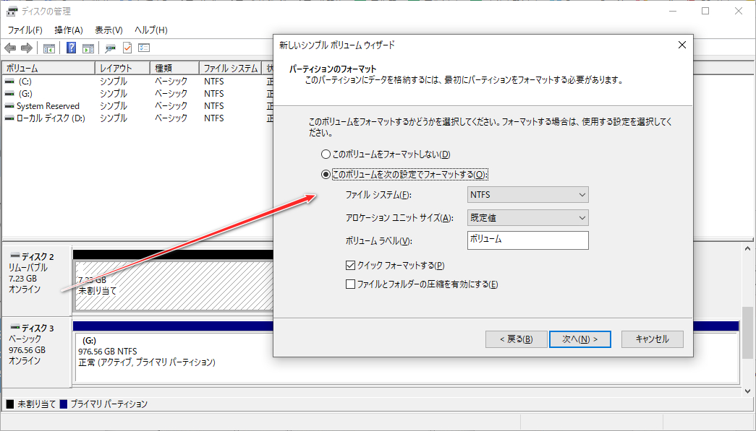This screenshot has height=431, width=756.
Task: Click the 976.56 GB size label of ディスク 3
Action: (x=27, y=349)
